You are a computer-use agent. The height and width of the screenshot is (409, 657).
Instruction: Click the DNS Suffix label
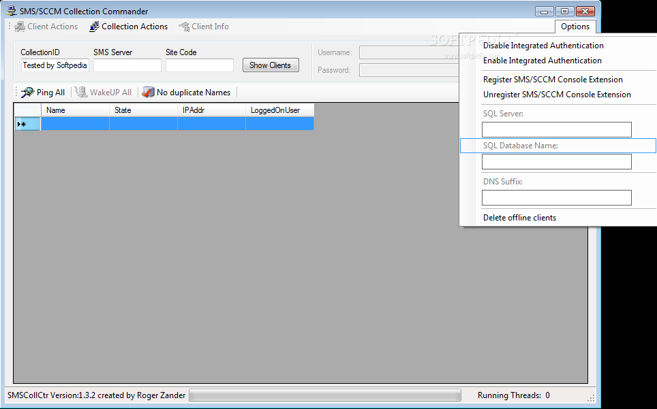[x=502, y=182]
